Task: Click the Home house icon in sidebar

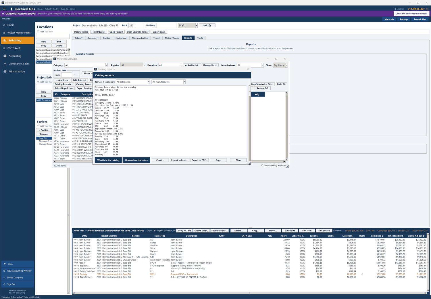Action: 5,25
